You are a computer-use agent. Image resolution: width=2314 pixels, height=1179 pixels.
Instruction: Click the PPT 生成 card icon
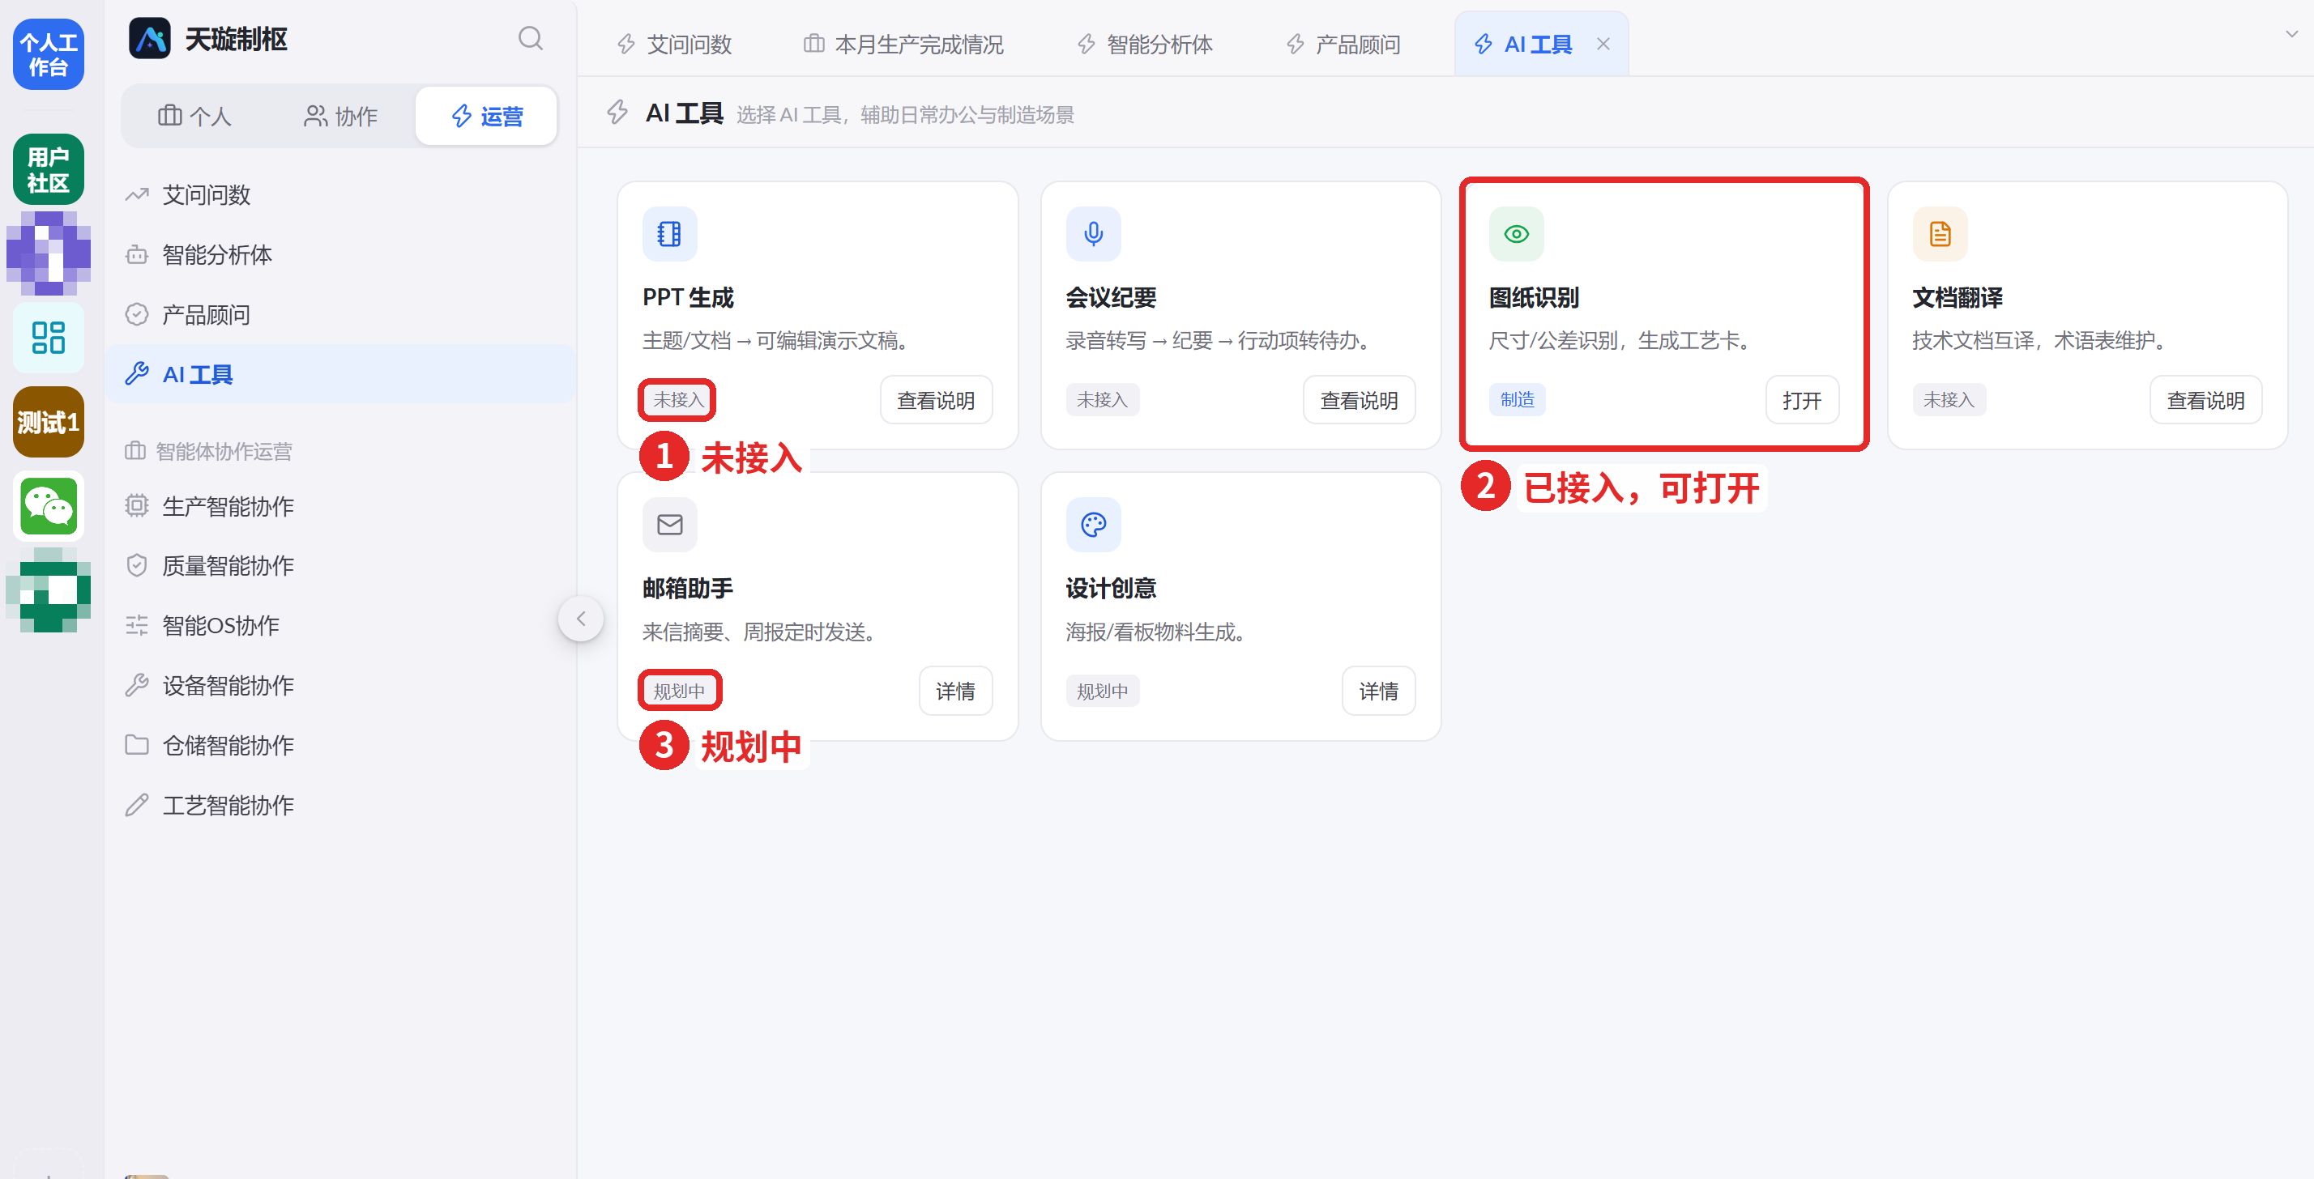[669, 234]
